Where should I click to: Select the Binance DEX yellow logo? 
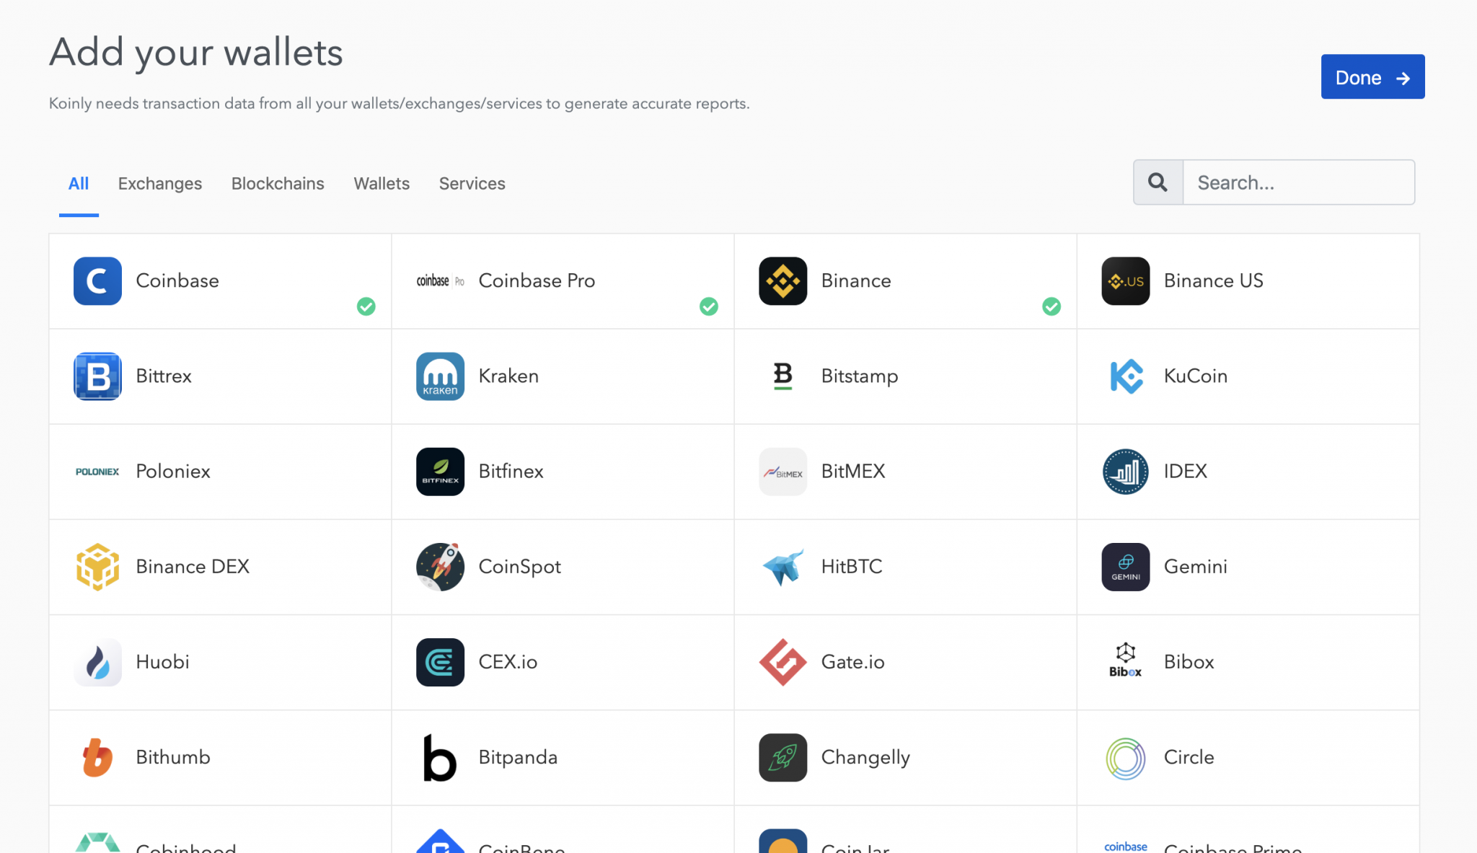point(97,567)
